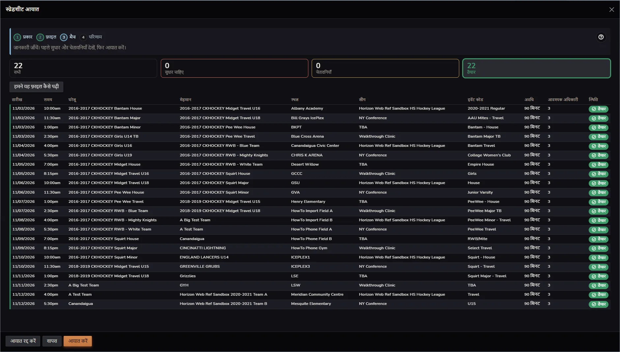Viewport: 620px width, 352px height.
Task: Filter by the 0 सुधार चाहिए card
Action: point(234,68)
